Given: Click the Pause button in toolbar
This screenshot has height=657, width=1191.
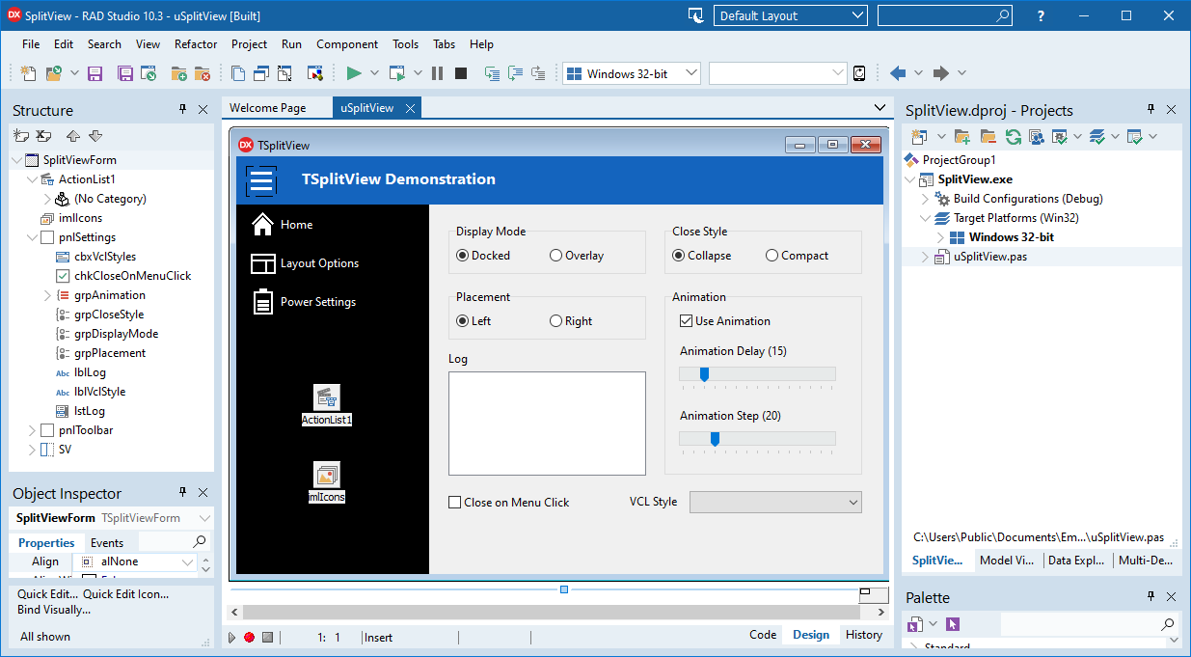Looking at the screenshot, I should tap(437, 73).
